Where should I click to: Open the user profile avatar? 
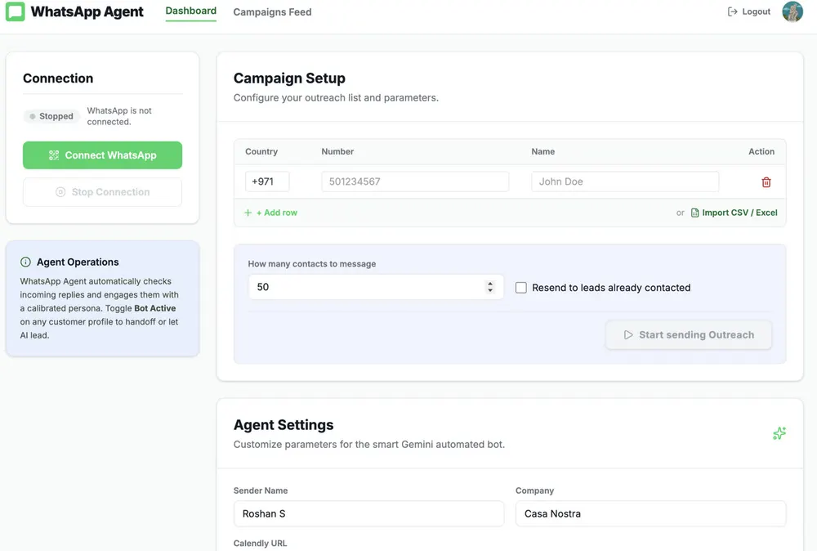[792, 11]
